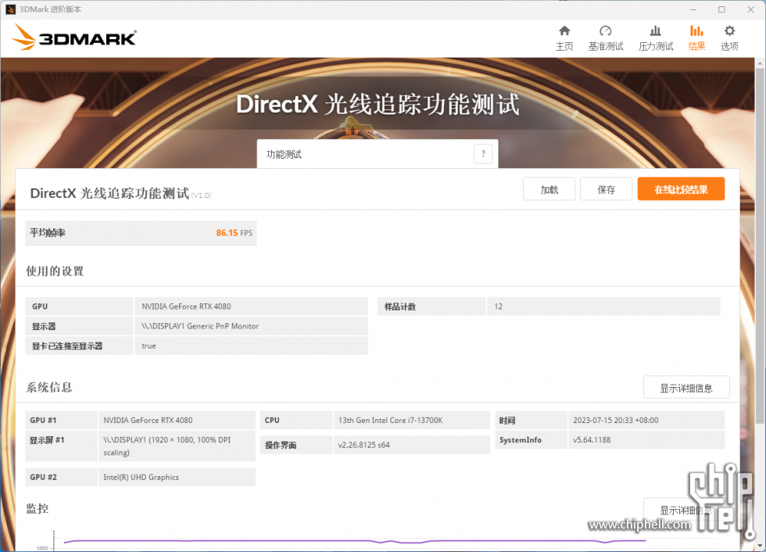
Task: Click the orange 在线比较结果 button
Action: coord(681,189)
